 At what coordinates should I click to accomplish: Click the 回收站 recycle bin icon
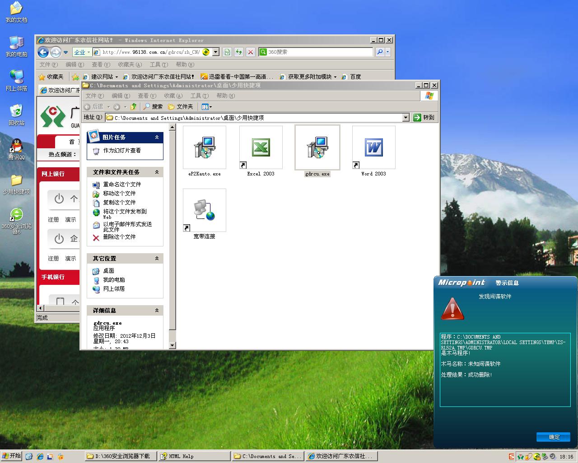coord(16,111)
